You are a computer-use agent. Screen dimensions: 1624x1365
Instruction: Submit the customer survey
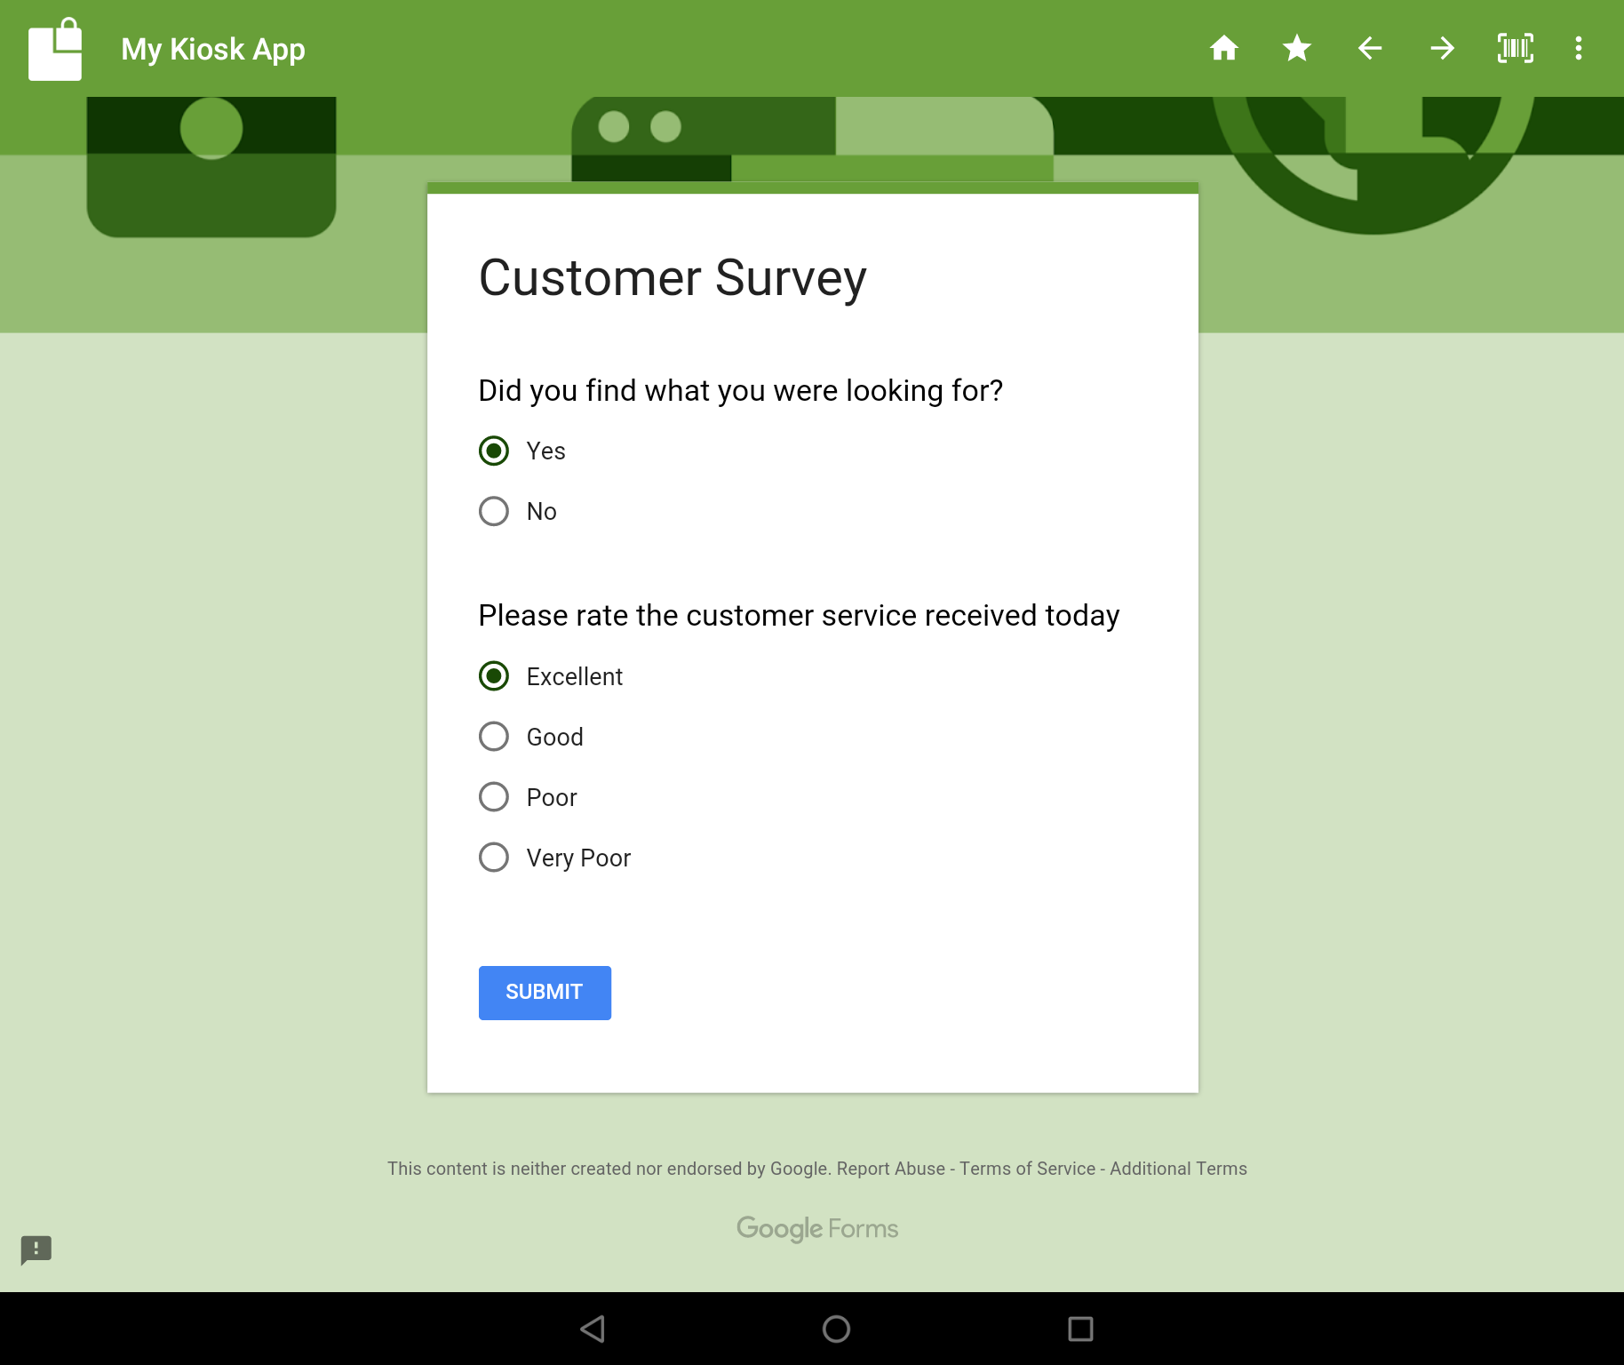[x=545, y=993]
